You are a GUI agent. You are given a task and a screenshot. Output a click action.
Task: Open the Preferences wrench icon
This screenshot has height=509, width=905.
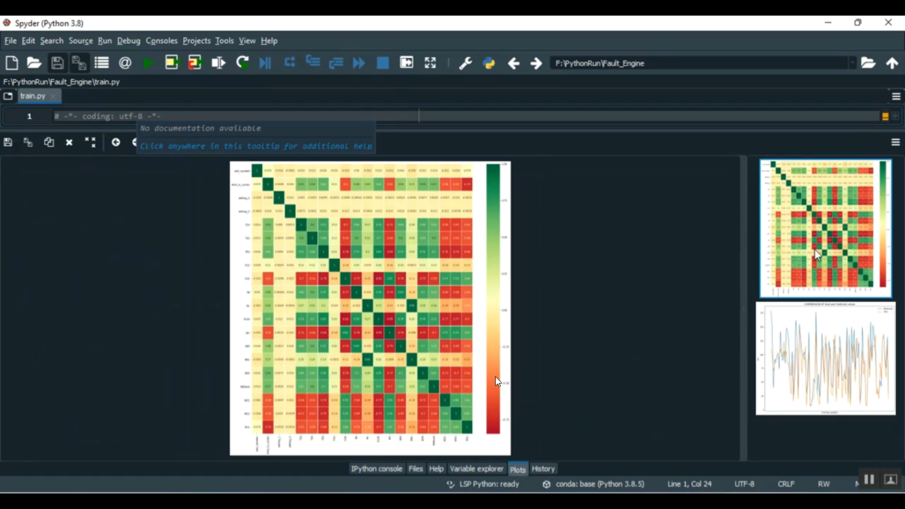465,62
